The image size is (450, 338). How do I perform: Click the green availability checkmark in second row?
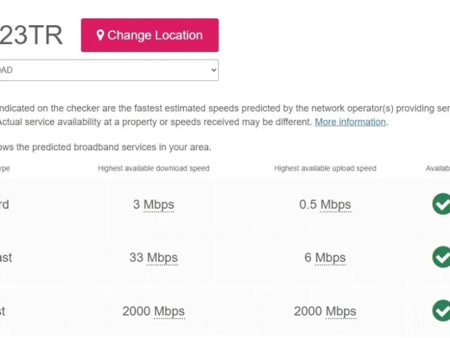point(441,257)
